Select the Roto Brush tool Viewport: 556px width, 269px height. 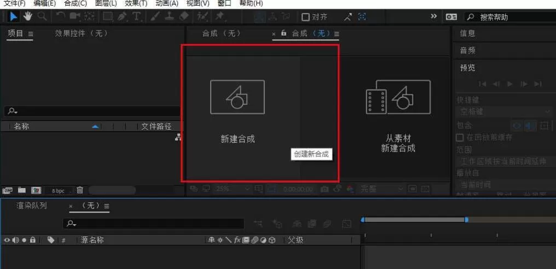pos(202,16)
